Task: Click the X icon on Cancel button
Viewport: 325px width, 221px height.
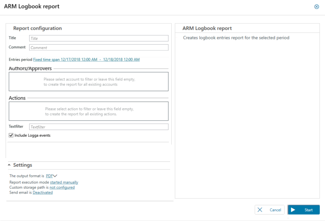Action: 260,210
